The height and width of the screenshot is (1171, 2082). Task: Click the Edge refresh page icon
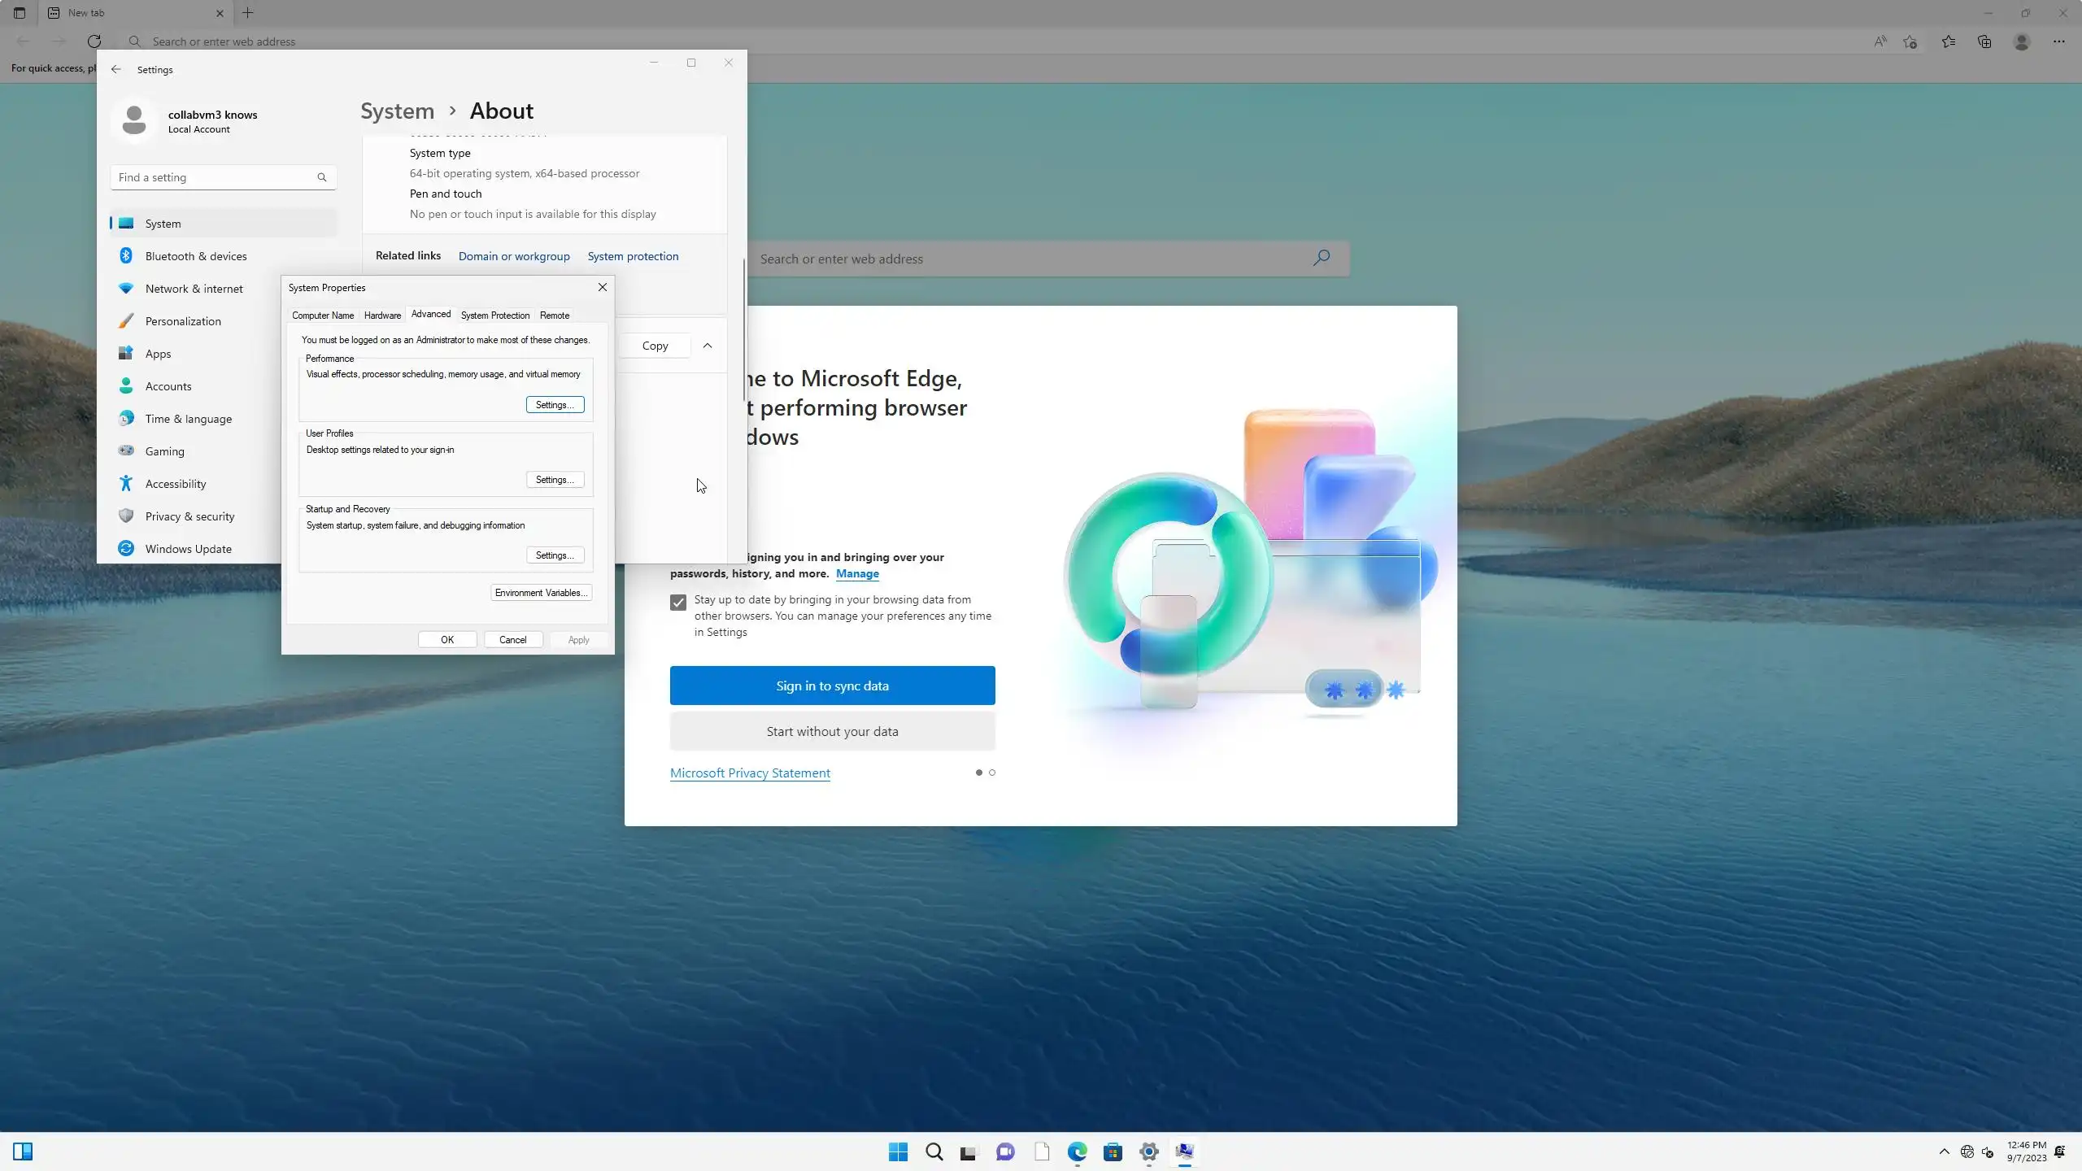point(94,41)
